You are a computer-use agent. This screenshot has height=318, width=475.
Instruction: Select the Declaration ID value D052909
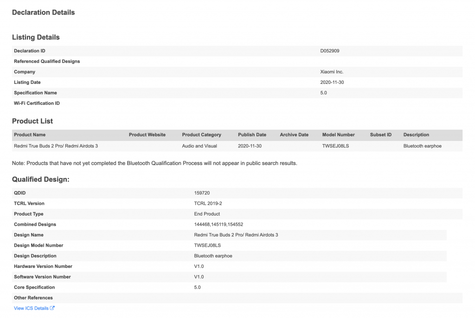pyautogui.click(x=330, y=51)
